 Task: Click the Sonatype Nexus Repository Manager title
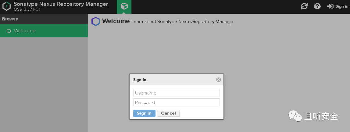point(61,4)
